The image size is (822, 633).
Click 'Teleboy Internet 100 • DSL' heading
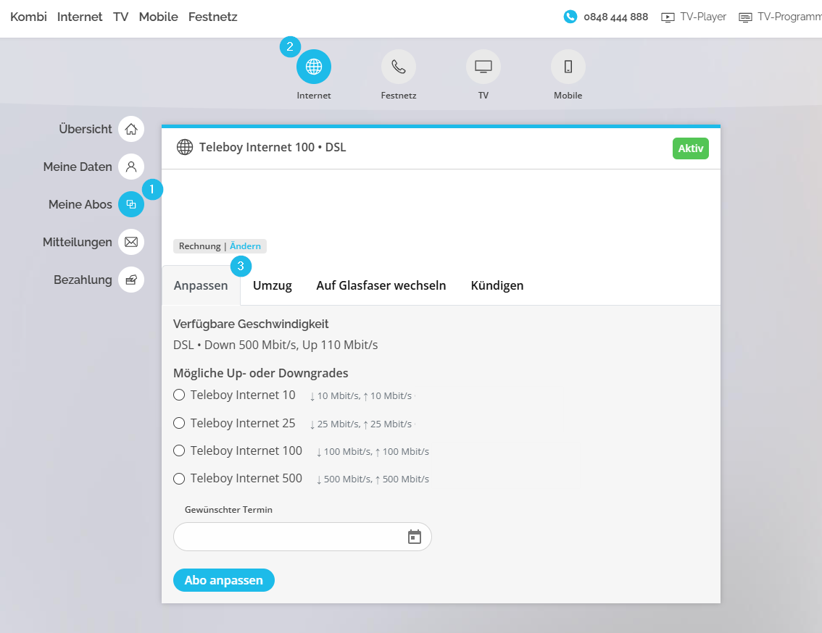273,147
